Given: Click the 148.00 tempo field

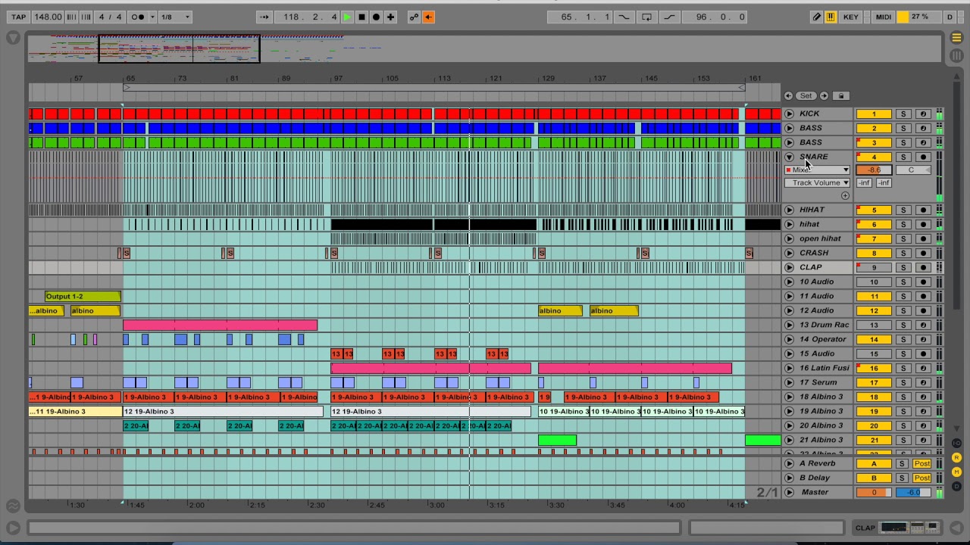Looking at the screenshot, I should click(x=47, y=17).
